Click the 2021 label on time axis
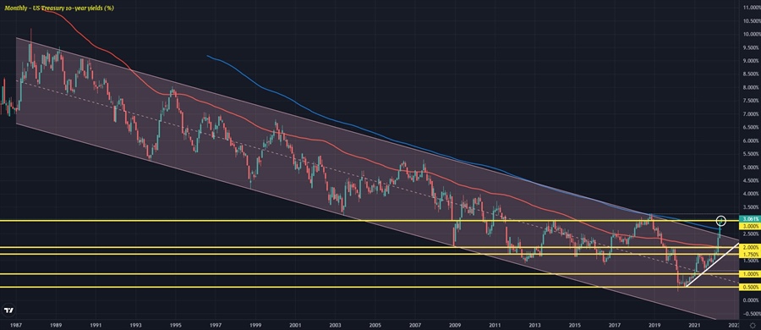The width and height of the screenshot is (761, 330). 694,324
